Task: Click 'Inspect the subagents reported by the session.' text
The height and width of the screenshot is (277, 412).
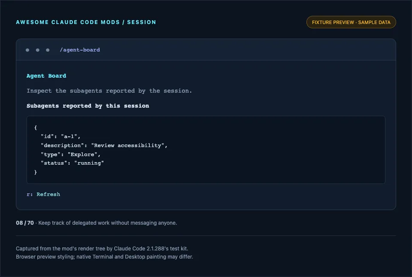Action: 109,91
